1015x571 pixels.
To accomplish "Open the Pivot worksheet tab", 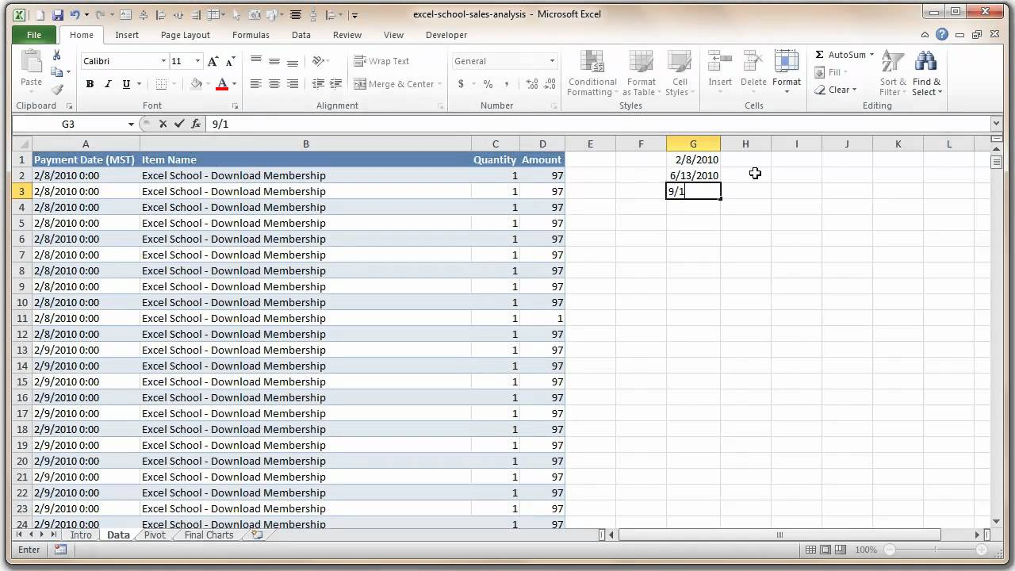I will pyautogui.click(x=155, y=535).
